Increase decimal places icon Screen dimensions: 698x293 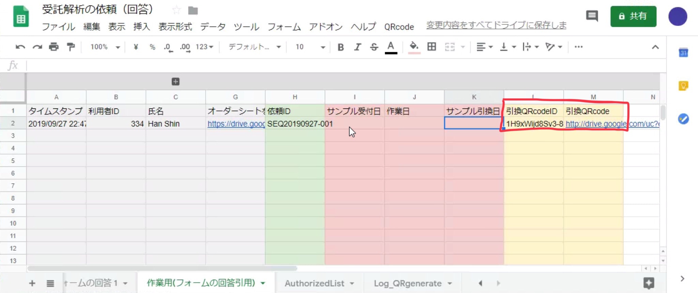(x=185, y=47)
